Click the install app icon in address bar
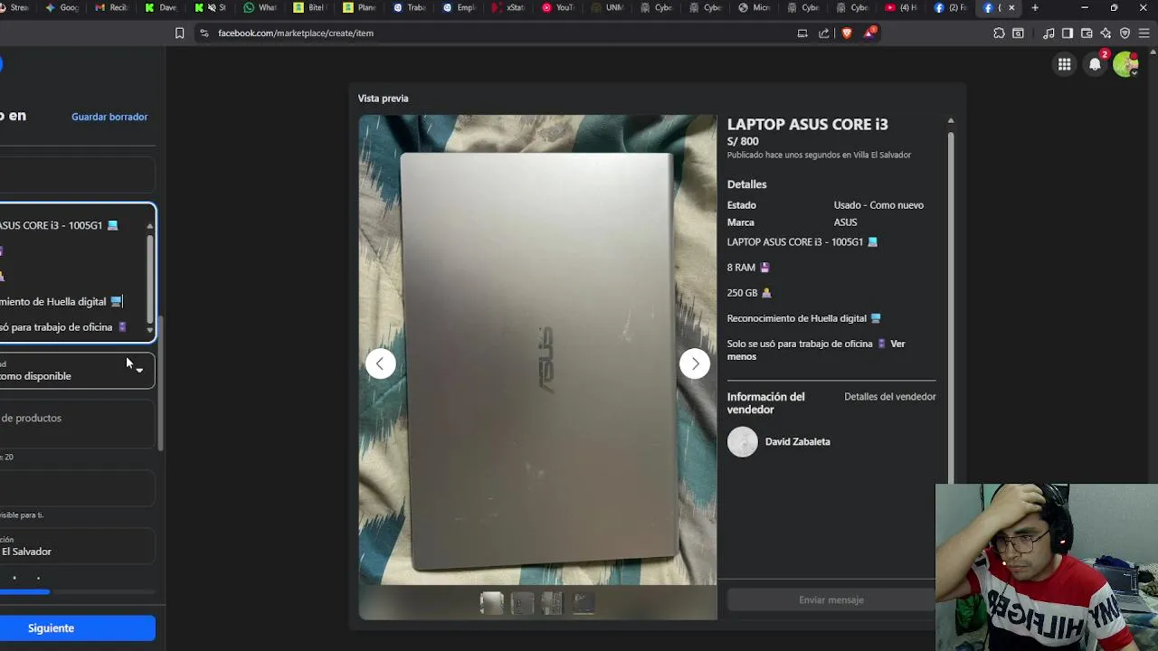The height and width of the screenshot is (651, 1158). point(802,33)
